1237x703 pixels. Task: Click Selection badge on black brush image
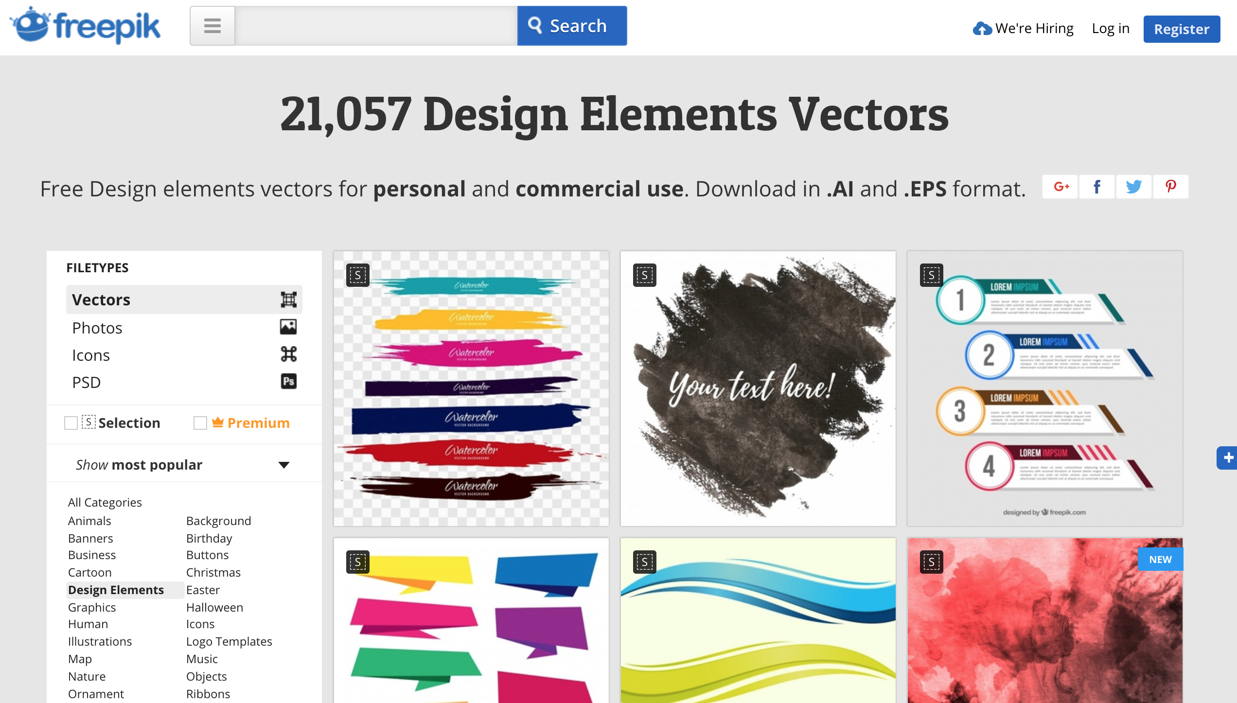click(645, 275)
